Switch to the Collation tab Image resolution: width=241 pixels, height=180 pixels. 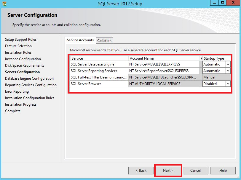click(x=104, y=41)
